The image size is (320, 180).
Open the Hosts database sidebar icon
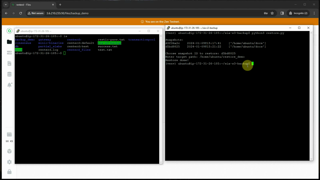pos(9,74)
